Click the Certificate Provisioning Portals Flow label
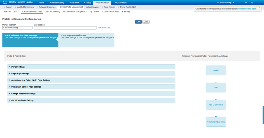264x138 pixels. coord(205,56)
